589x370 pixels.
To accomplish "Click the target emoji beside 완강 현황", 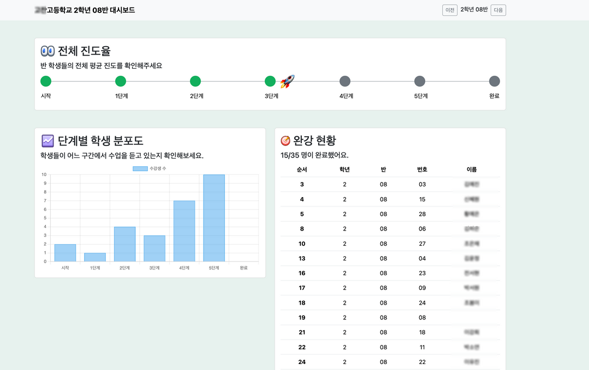I will coord(285,141).
